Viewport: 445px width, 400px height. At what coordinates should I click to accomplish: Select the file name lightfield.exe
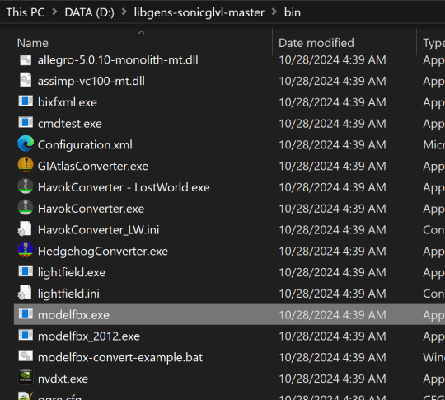(x=72, y=273)
